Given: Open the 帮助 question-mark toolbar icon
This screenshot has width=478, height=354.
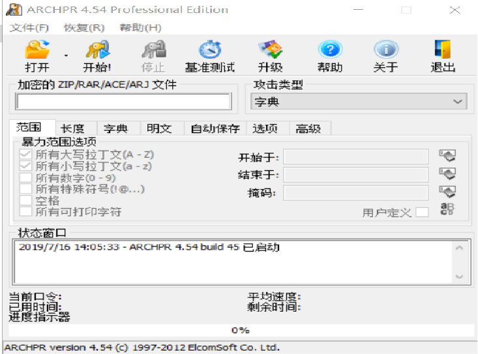Looking at the screenshot, I should tap(330, 50).
